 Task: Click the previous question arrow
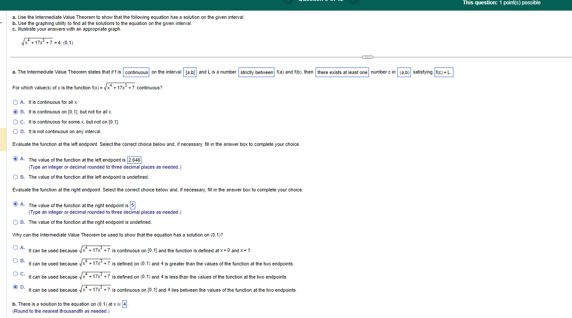click(288, 2)
